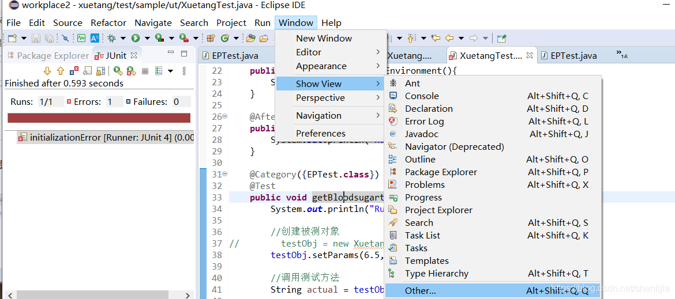Open the Test Run History dropdown arrow

170,71
